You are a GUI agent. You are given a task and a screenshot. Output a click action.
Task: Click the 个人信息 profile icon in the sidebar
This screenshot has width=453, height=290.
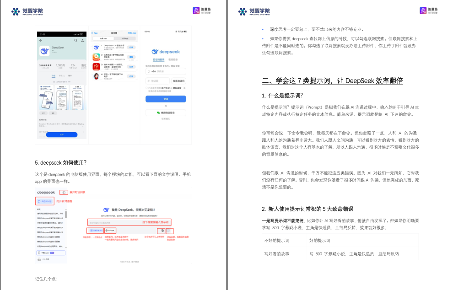tap(39, 259)
